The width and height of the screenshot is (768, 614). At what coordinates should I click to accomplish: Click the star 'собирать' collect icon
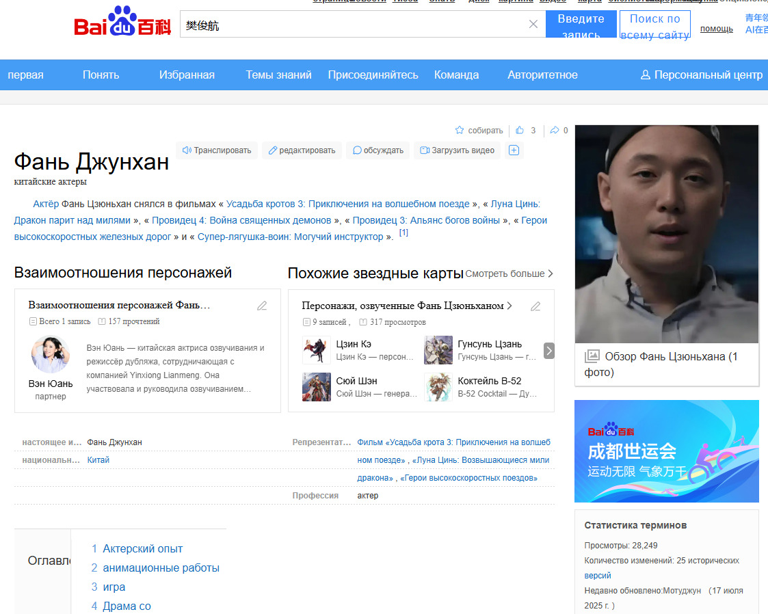[x=460, y=130]
